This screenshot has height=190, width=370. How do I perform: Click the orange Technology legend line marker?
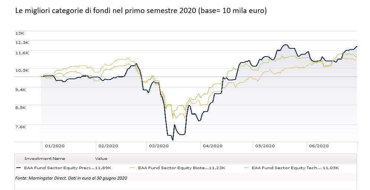click(x=245, y=168)
